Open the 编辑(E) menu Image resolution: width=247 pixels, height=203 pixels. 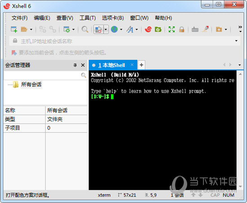[42, 18]
